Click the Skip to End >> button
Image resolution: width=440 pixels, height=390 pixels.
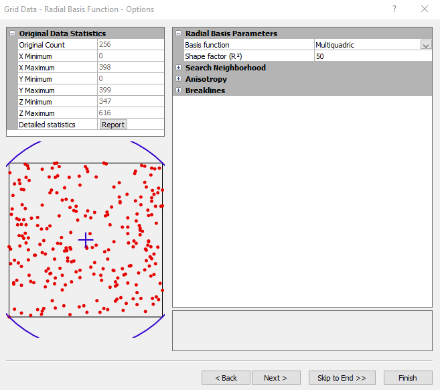(x=342, y=378)
